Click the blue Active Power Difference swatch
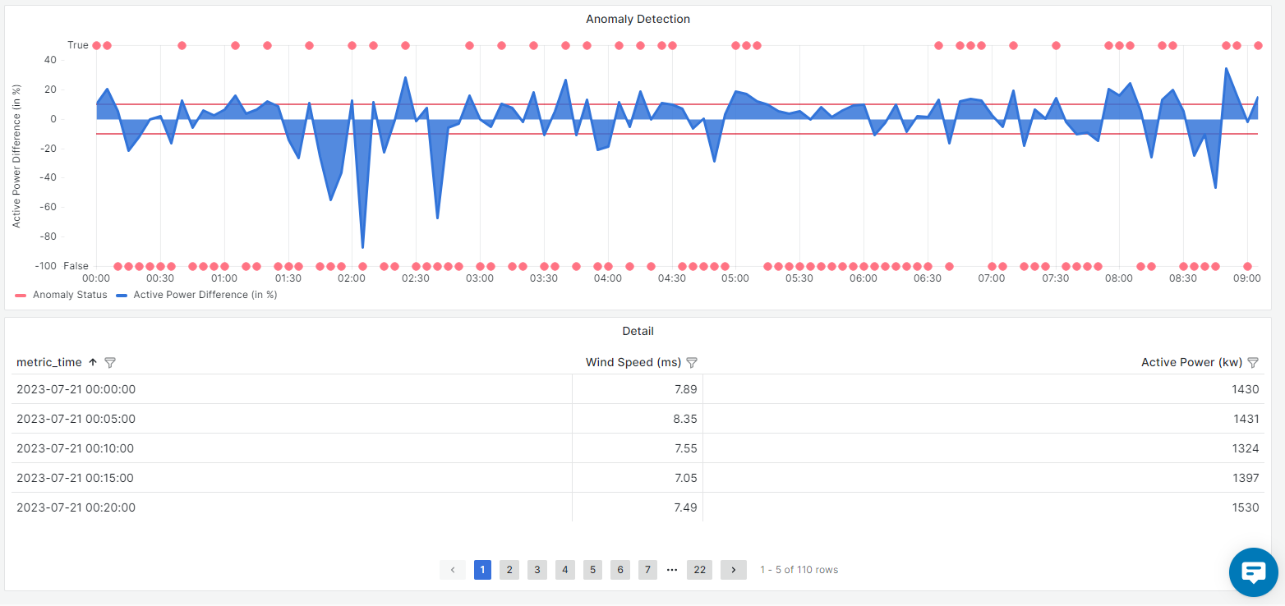The height and width of the screenshot is (606, 1285). click(122, 295)
